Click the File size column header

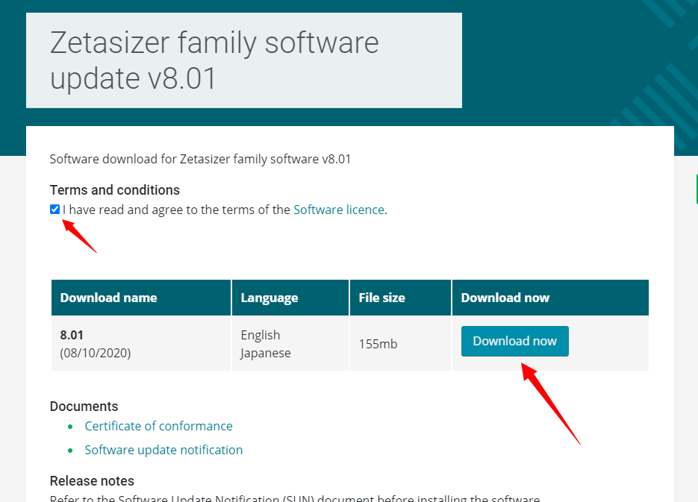[400, 298]
